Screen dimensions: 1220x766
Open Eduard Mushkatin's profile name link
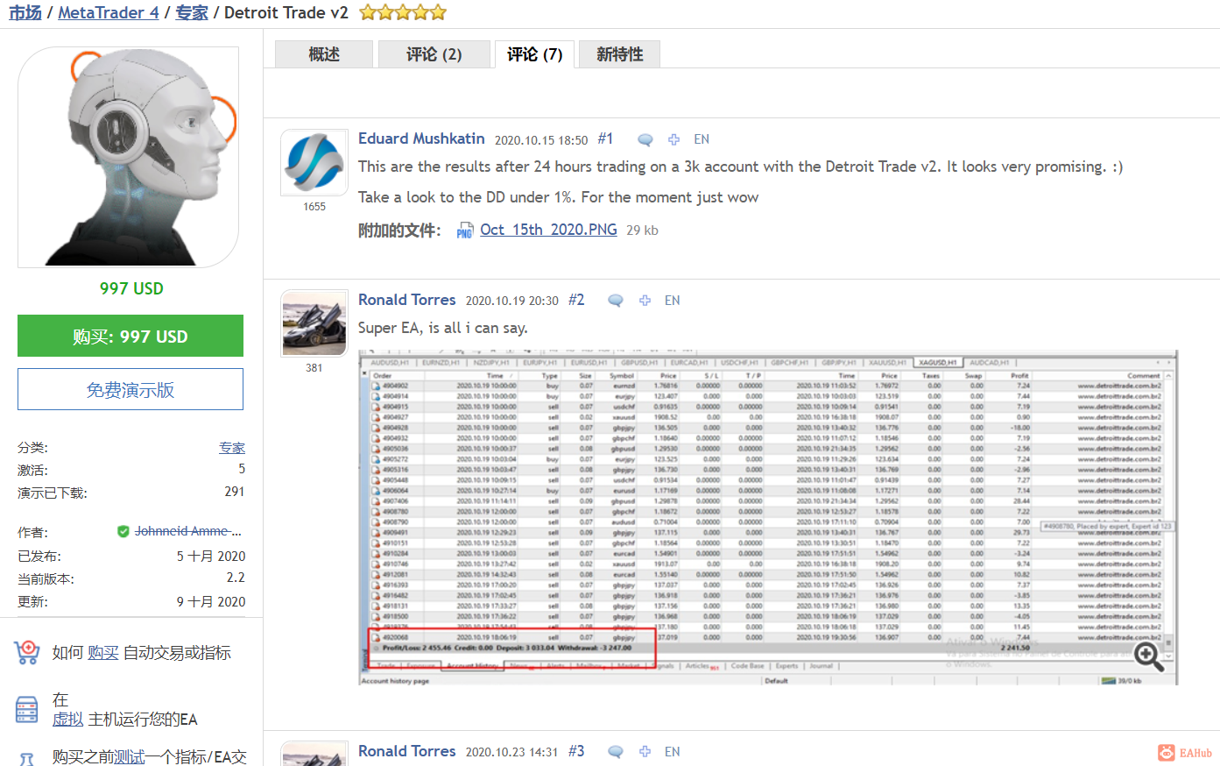421,138
